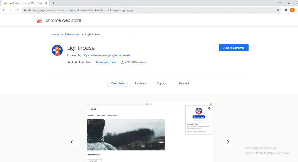The height and width of the screenshot is (162, 298).
Task: Open the developers.google.com/web link
Action: pyautogui.click(x=106, y=55)
